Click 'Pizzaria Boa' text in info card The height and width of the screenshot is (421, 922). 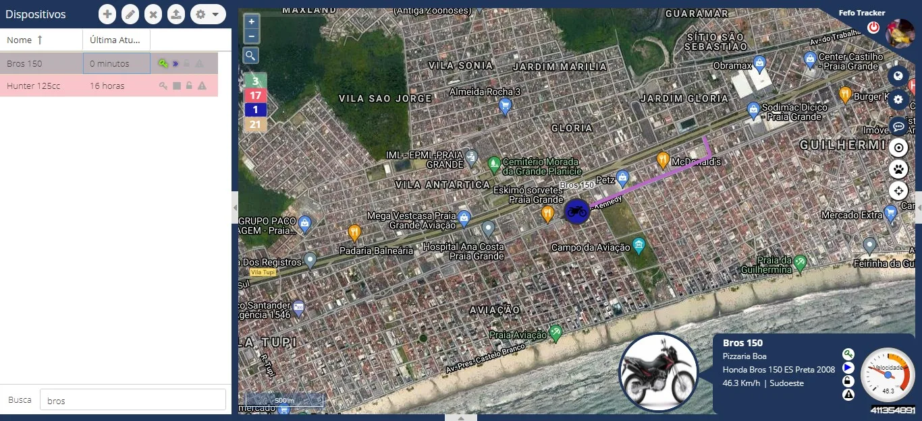pyautogui.click(x=744, y=356)
